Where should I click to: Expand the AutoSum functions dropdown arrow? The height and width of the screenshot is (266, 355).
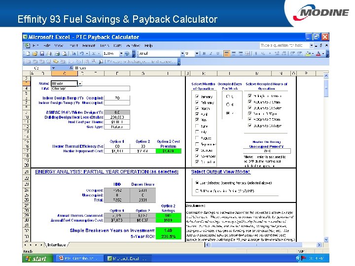tap(99, 54)
